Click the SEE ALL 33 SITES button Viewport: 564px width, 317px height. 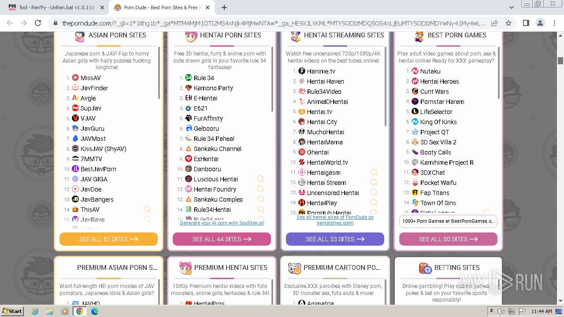335,239
